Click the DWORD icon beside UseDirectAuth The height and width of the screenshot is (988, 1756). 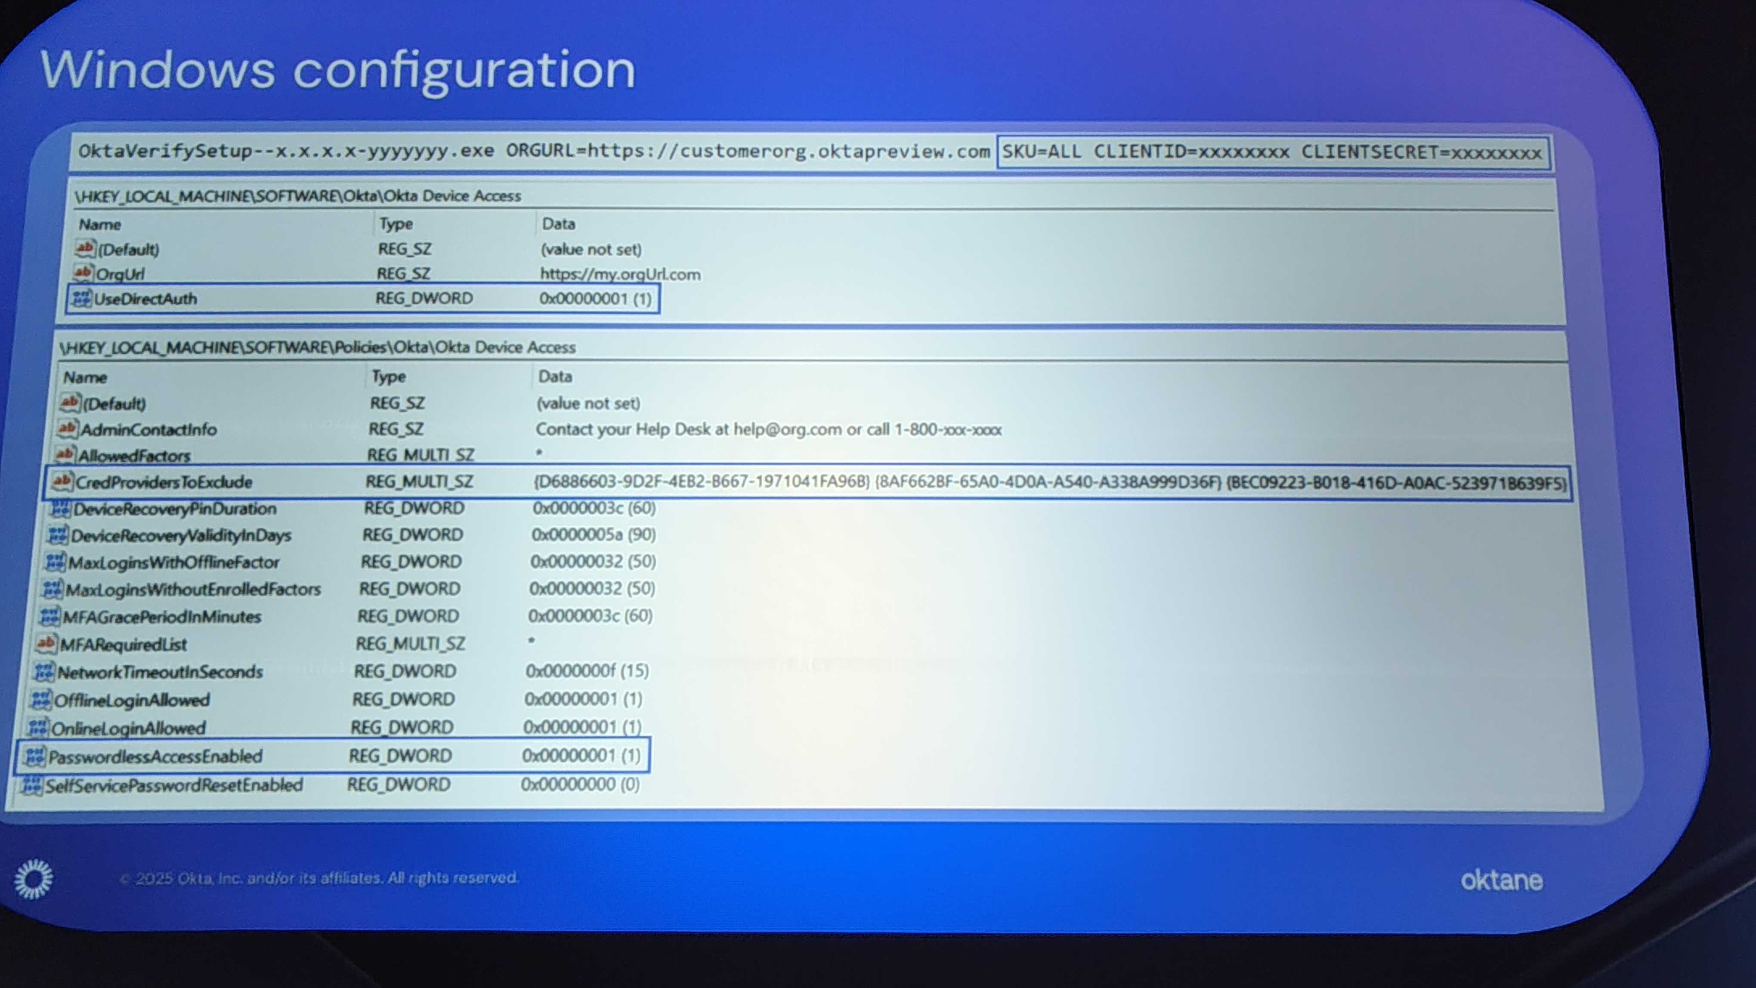pos(81,299)
